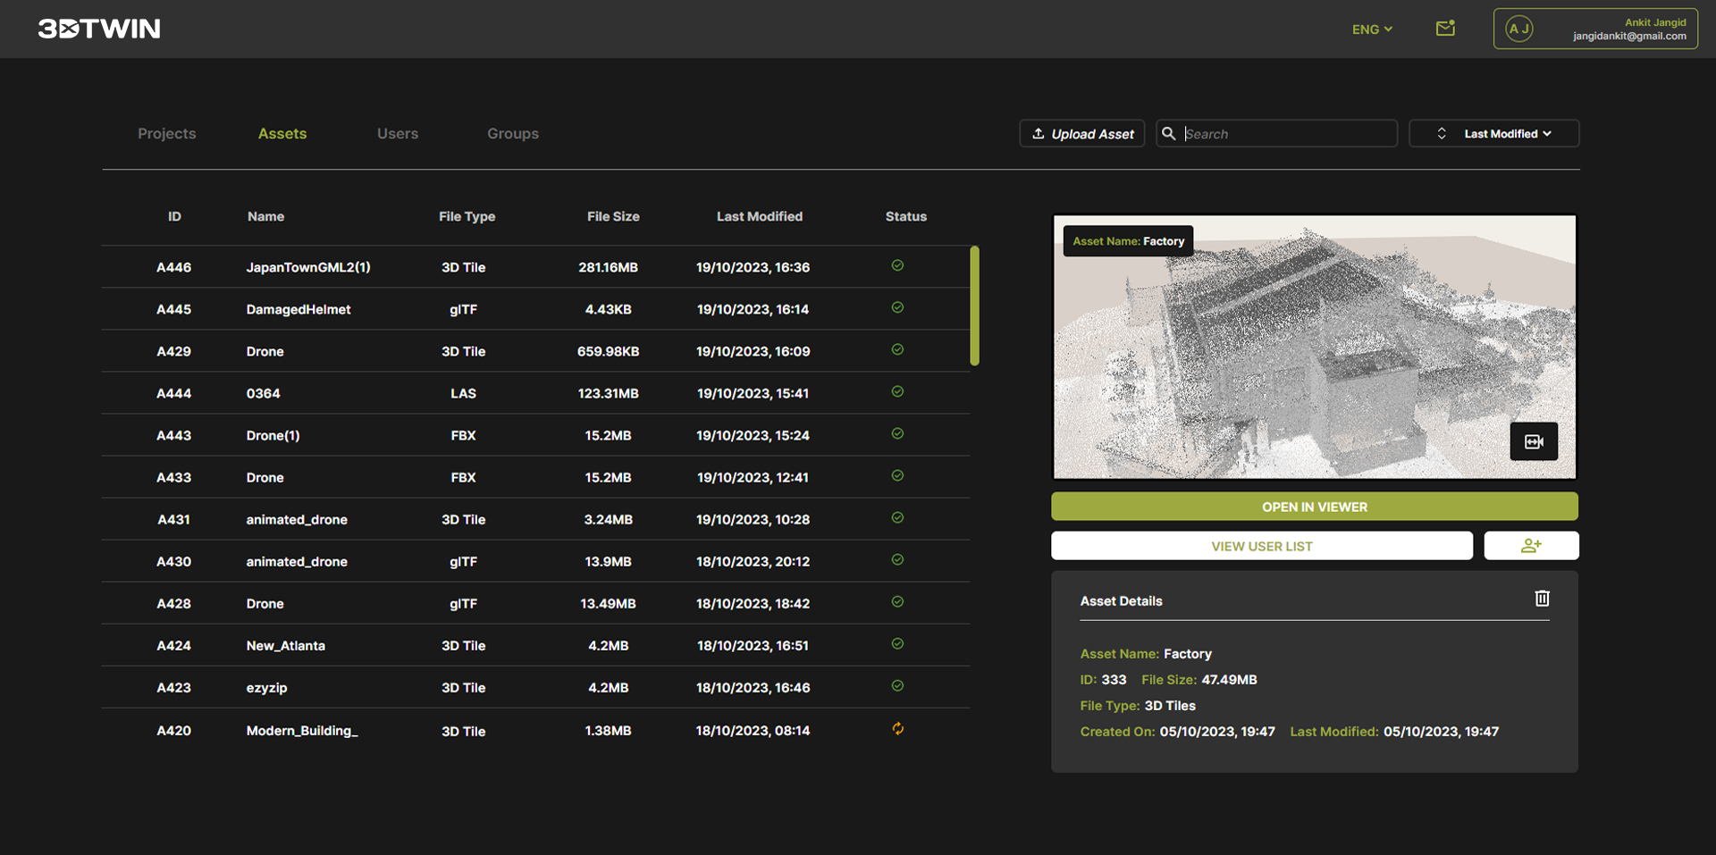Select the DamagedHelmet asset name
Image resolution: width=1716 pixels, height=855 pixels.
[x=299, y=309]
